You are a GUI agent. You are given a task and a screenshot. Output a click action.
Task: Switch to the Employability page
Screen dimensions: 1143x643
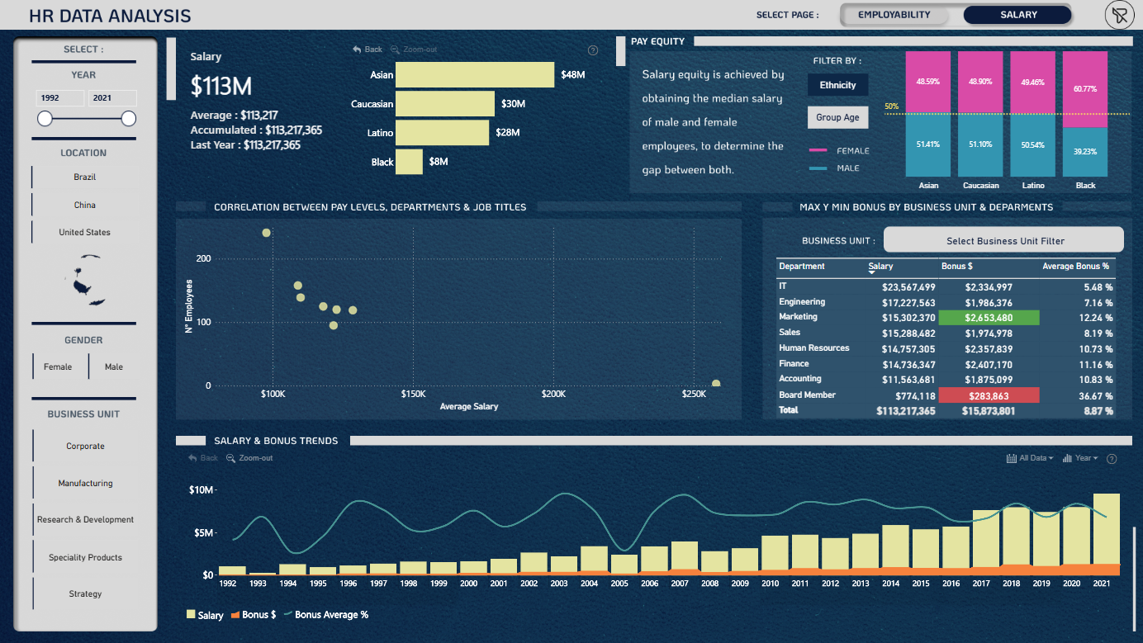pos(894,15)
